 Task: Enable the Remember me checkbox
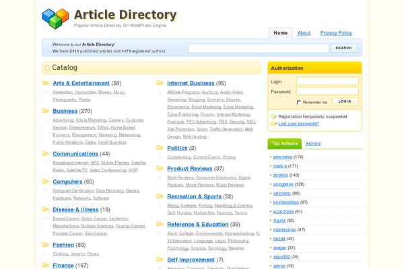click(x=299, y=102)
